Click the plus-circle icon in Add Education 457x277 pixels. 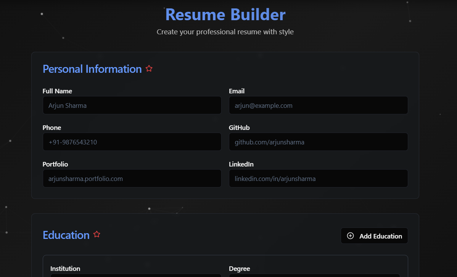pos(350,236)
